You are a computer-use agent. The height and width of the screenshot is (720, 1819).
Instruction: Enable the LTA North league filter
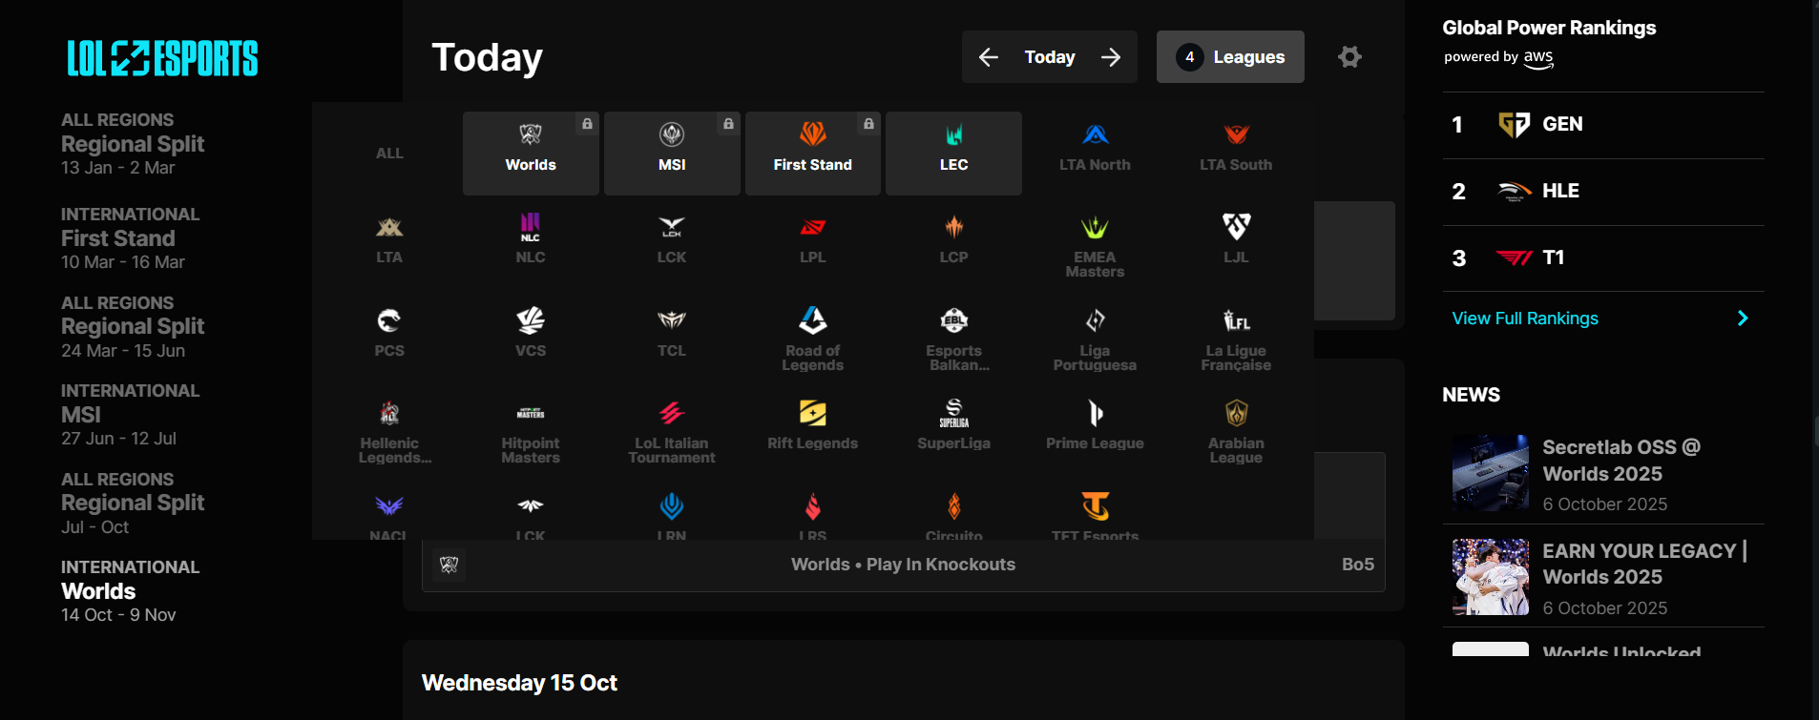tap(1095, 154)
